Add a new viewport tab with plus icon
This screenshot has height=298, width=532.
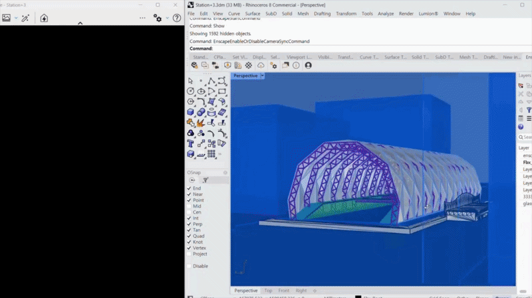point(315,291)
